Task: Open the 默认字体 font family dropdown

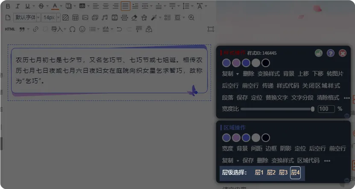Action: [27, 18]
